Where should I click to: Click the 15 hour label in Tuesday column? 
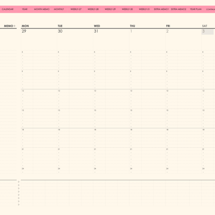59,110
